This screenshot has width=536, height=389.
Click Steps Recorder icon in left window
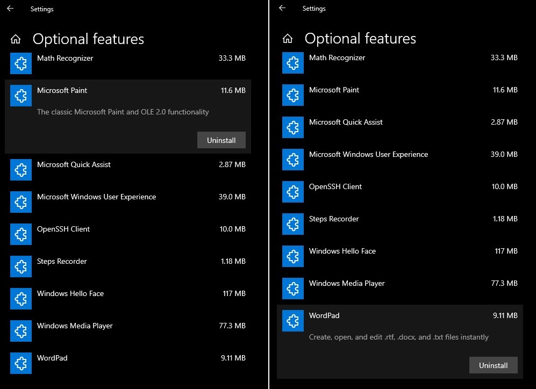pyautogui.click(x=21, y=266)
